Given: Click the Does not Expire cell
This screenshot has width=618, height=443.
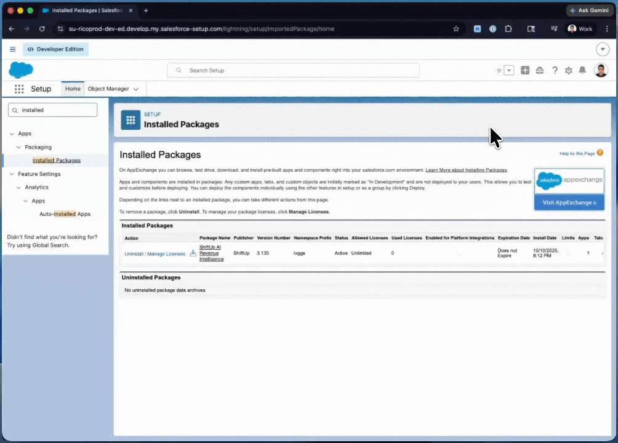Looking at the screenshot, I should coord(507,253).
